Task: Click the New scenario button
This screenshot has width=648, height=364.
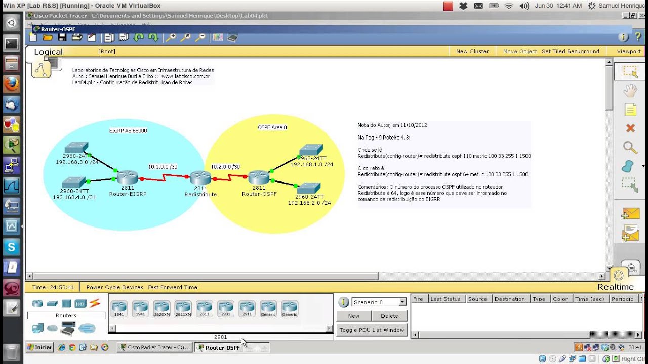Action: click(354, 316)
